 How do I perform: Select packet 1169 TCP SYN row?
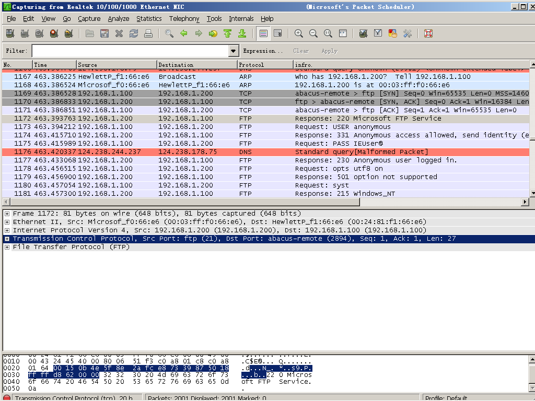coord(266,93)
